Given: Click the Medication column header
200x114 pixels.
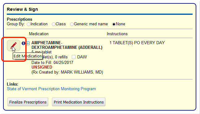Looking at the screenshot, I should (39, 34).
